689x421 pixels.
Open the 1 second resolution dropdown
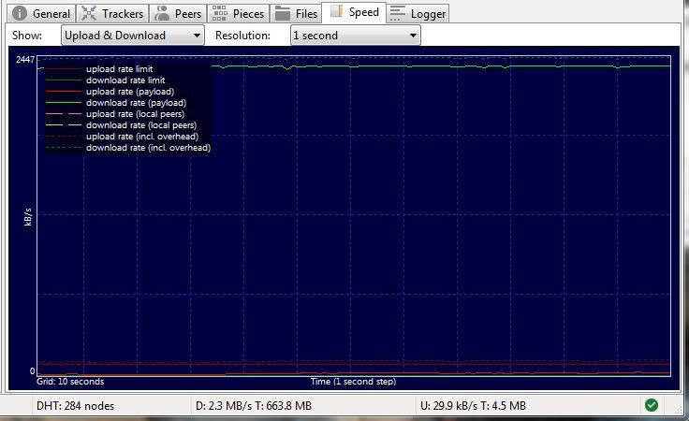tap(356, 36)
